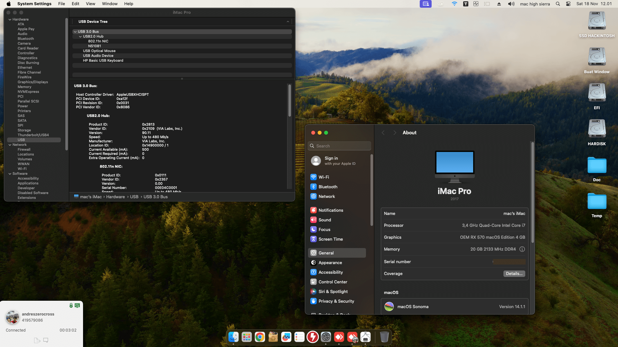Image resolution: width=618 pixels, height=347 pixels.
Task: Select the EFI volume on desktop
Action: [x=597, y=96]
